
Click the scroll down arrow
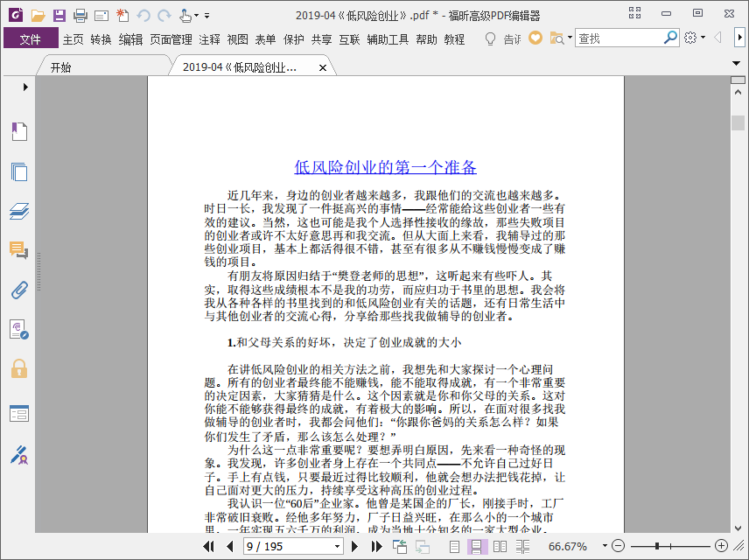click(x=738, y=528)
